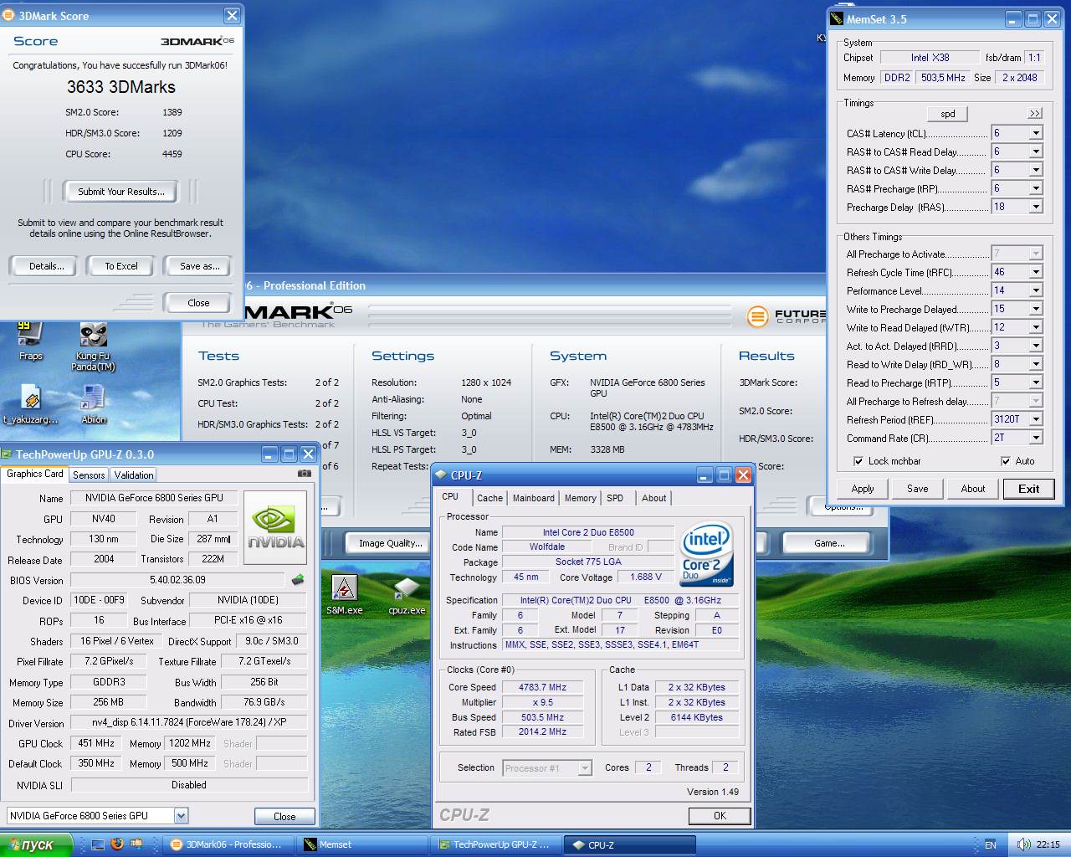The height and width of the screenshot is (857, 1071).
Task: Click the GPU-Z title bar icon
Action: 7,454
